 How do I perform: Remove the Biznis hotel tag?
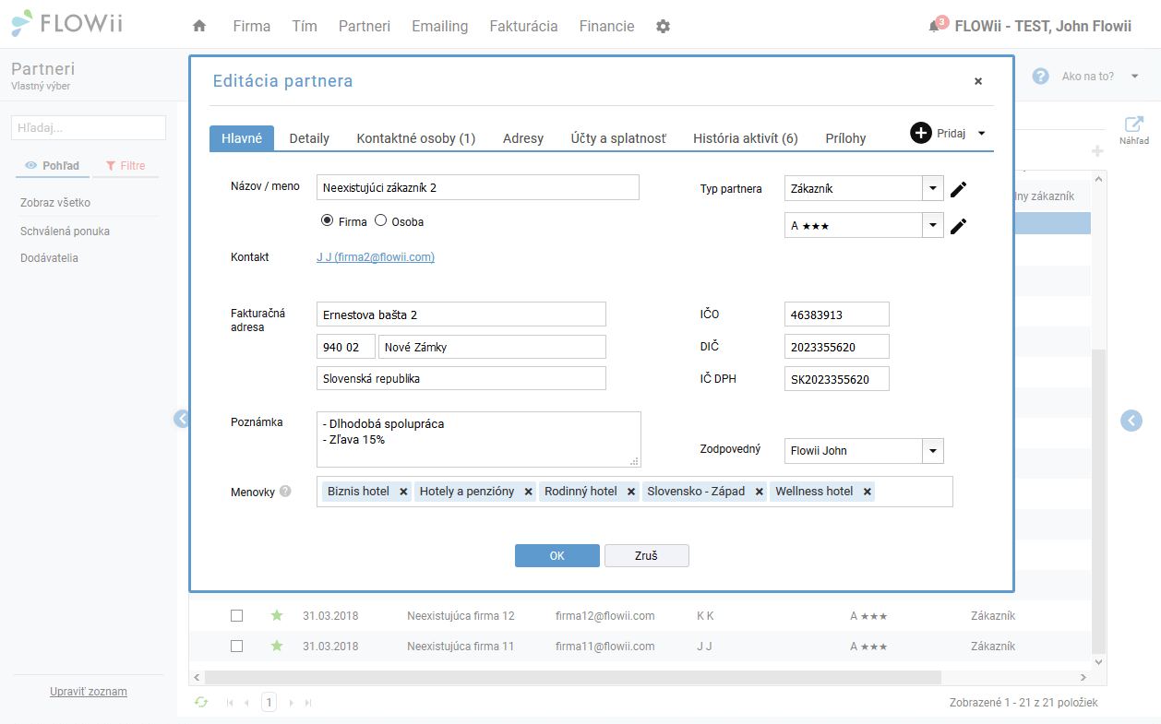[403, 492]
